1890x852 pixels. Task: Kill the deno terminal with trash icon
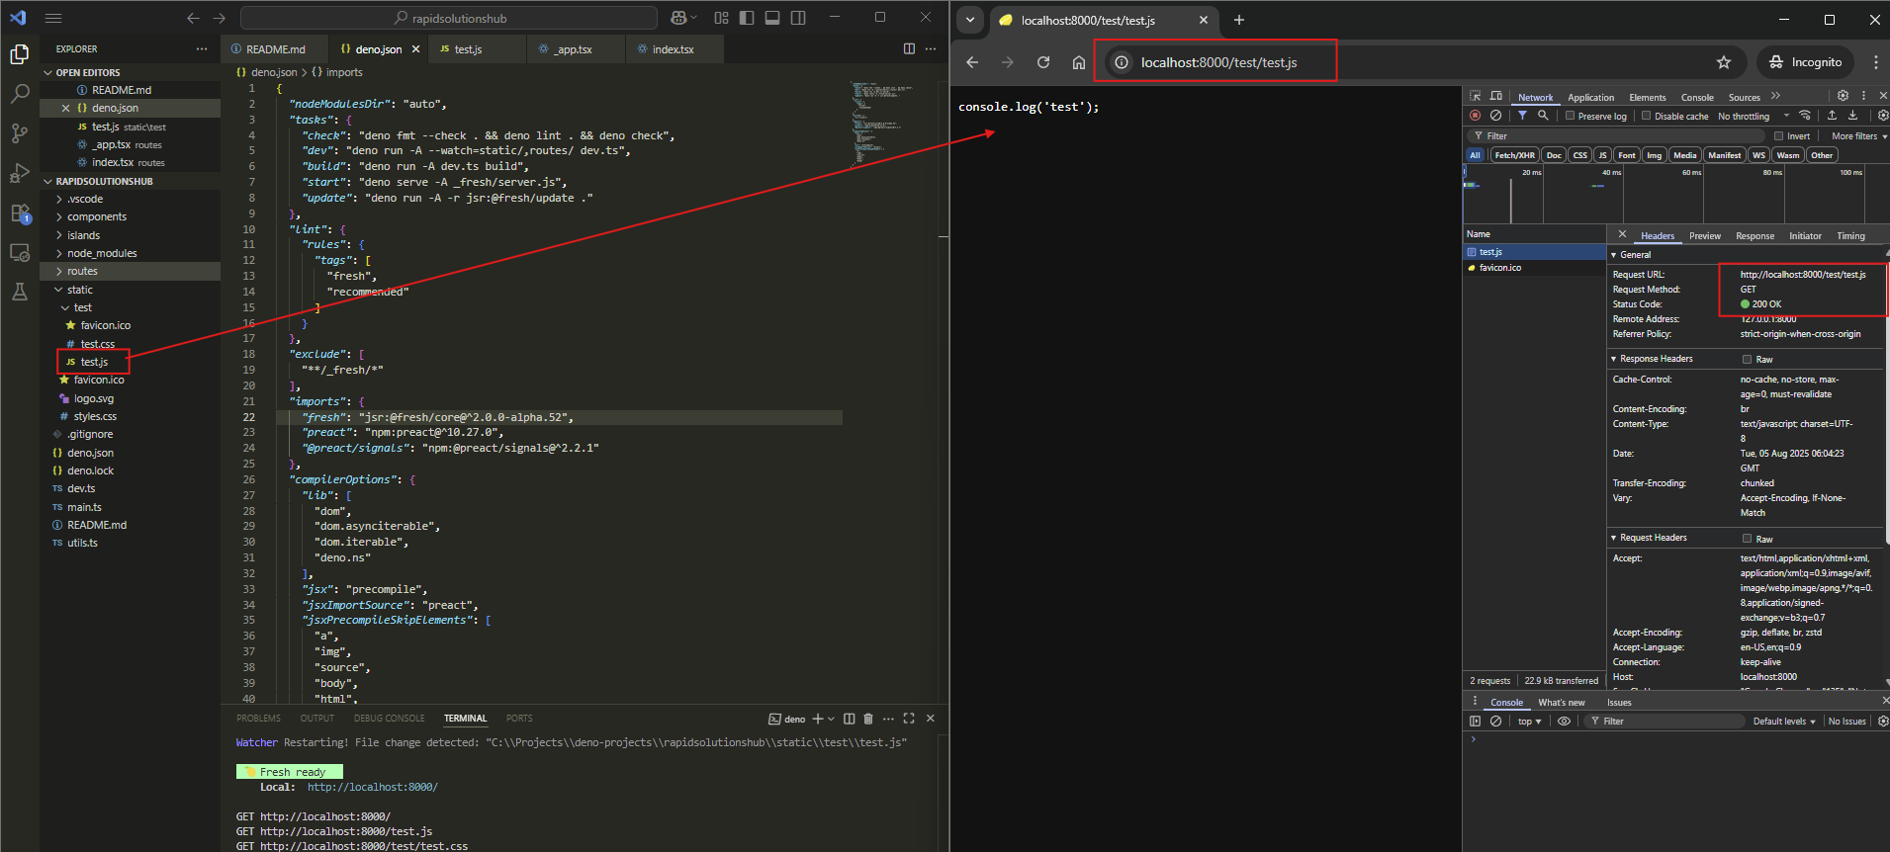pos(868,719)
